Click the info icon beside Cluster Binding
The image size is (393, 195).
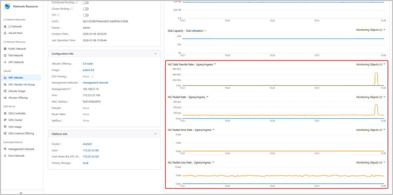(x=72, y=9)
